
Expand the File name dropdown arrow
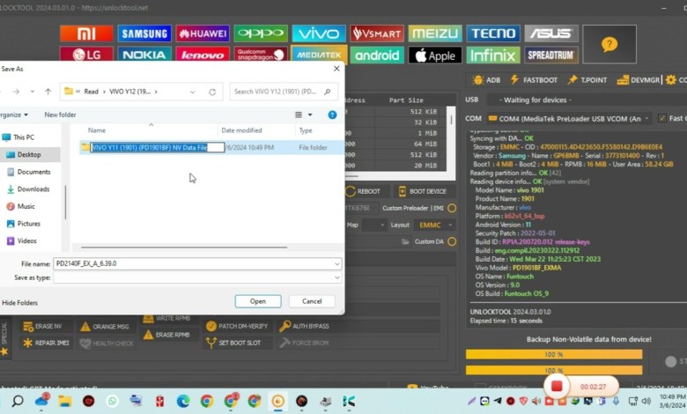click(336, 263)
